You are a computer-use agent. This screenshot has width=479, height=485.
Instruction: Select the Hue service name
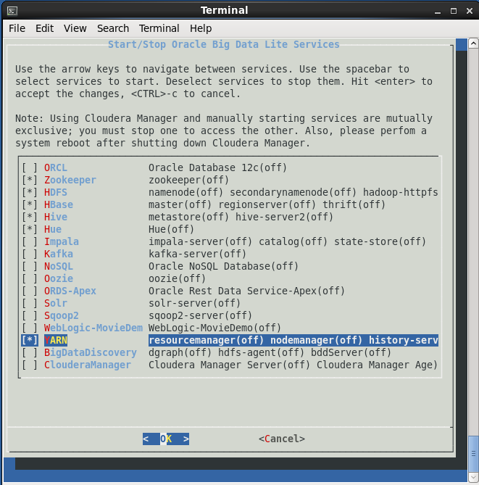(x=53, y=229)
